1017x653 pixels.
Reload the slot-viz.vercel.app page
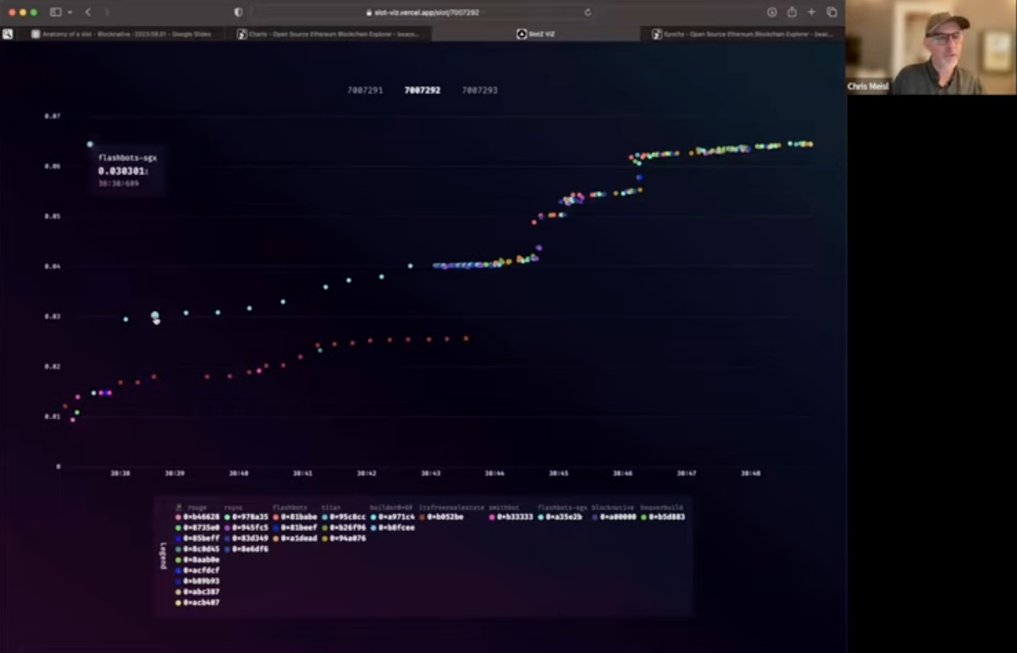click(x=588, y=12)
